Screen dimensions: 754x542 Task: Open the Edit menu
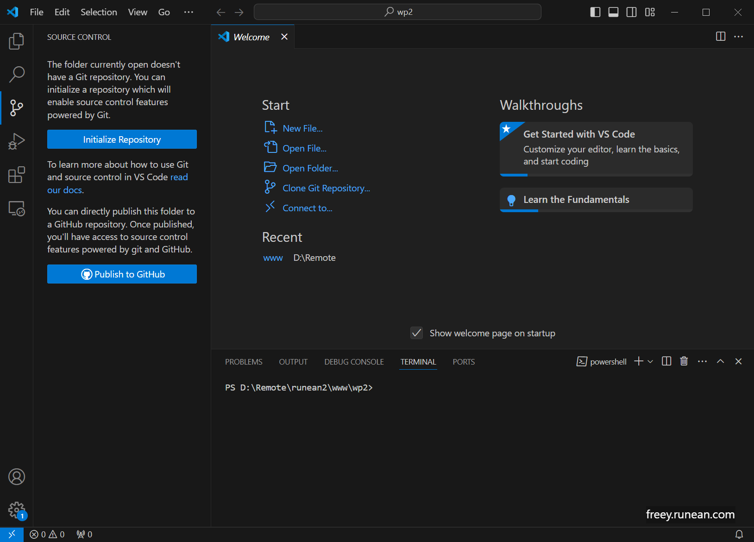coord(62,12)
